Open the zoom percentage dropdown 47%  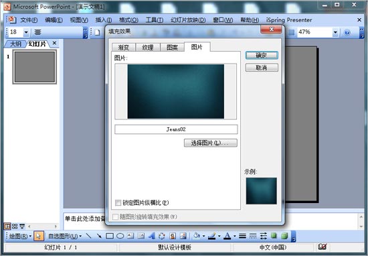(x=335, y=32)
